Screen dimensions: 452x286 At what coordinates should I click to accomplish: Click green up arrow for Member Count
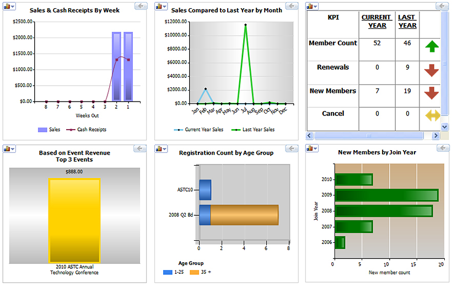pos(431,46)
